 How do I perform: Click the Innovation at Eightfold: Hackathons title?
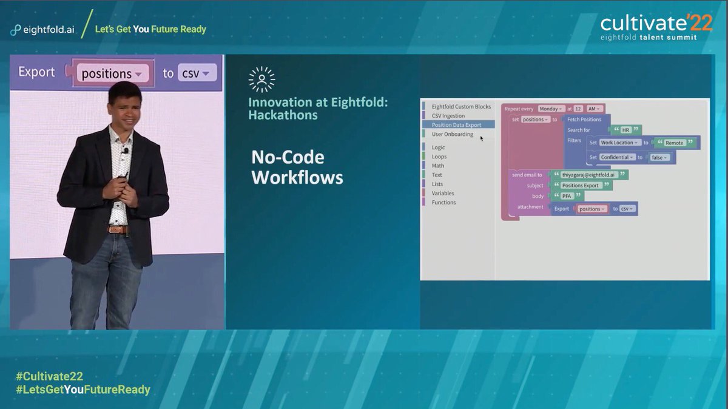pyautogui.click(x=318, y=109)
